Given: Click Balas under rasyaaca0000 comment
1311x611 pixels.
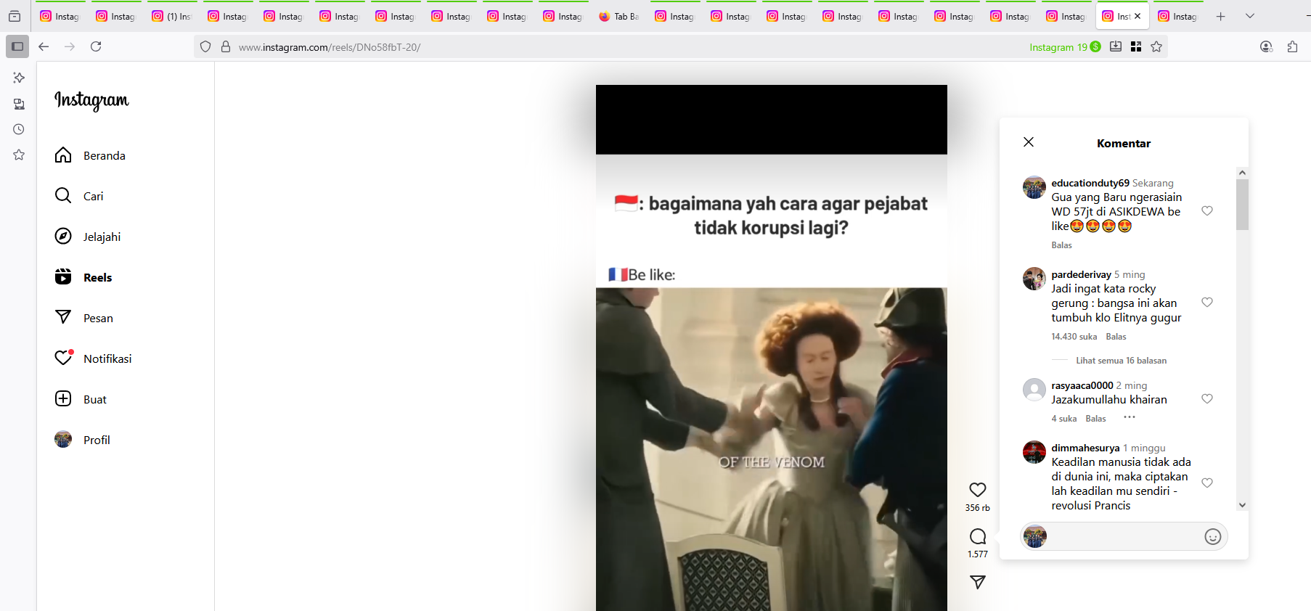Looking at the screenshot, I should 1095,419.
